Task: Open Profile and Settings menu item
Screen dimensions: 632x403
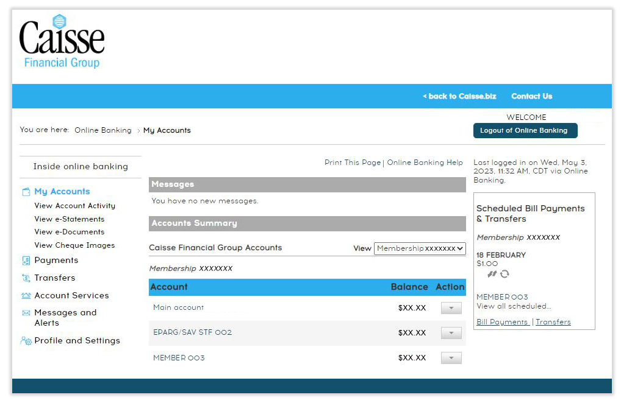Action: pyautogui.click(x=77, y=341)
